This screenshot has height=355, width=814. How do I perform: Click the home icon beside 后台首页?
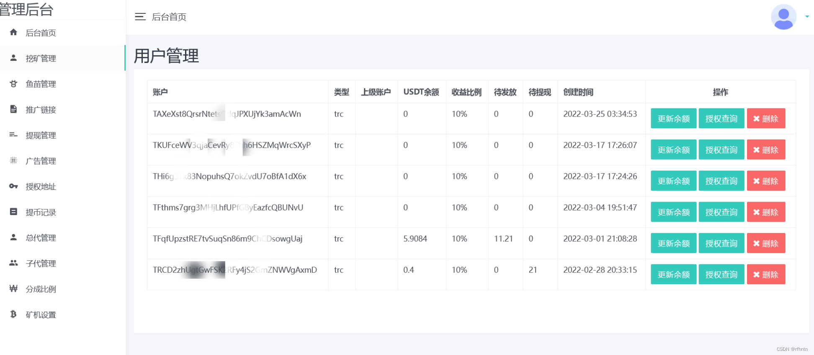click(13, 32)
